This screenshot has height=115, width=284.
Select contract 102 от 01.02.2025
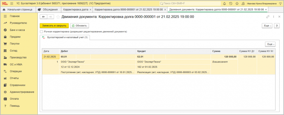[x=173, y=67]
